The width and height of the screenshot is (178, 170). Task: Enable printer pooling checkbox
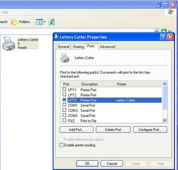(x=61, y=145)
